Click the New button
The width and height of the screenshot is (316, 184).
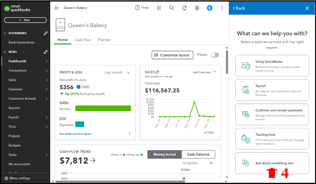click(x=25, y=20)
